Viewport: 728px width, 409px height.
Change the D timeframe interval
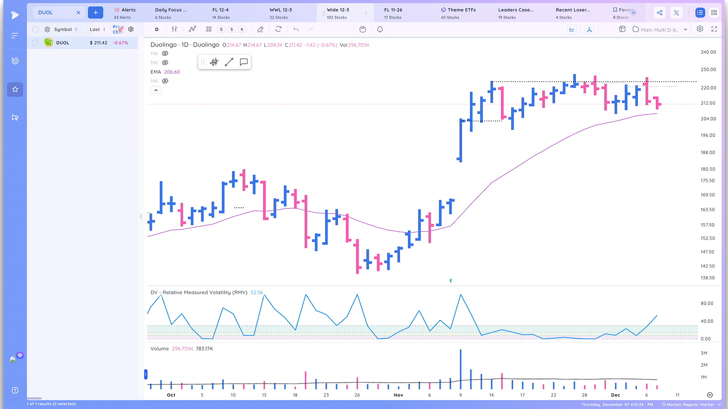coord(156,29)
